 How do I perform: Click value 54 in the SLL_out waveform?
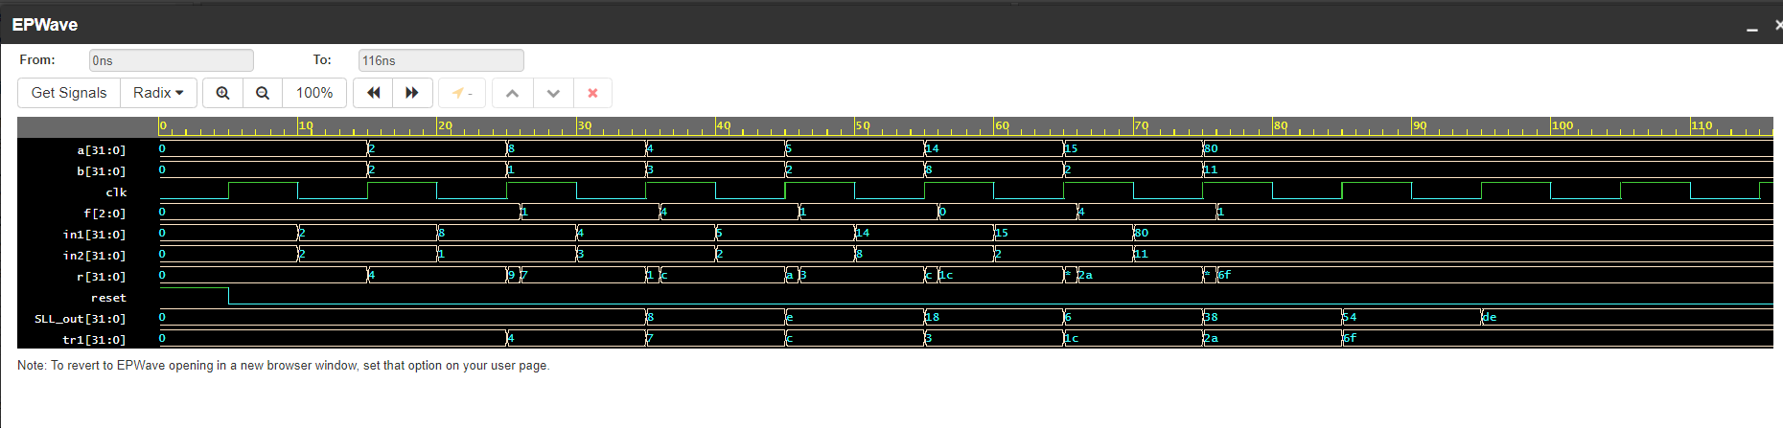click(x=1350, y=317)
